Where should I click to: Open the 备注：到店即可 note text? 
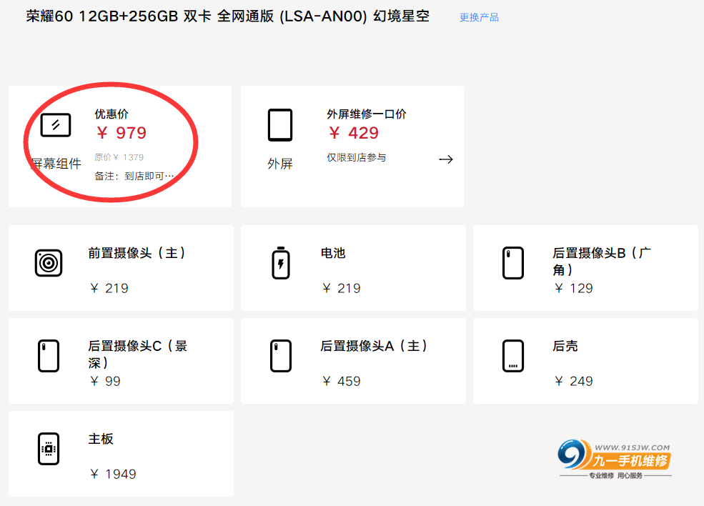tap(134, 176)
